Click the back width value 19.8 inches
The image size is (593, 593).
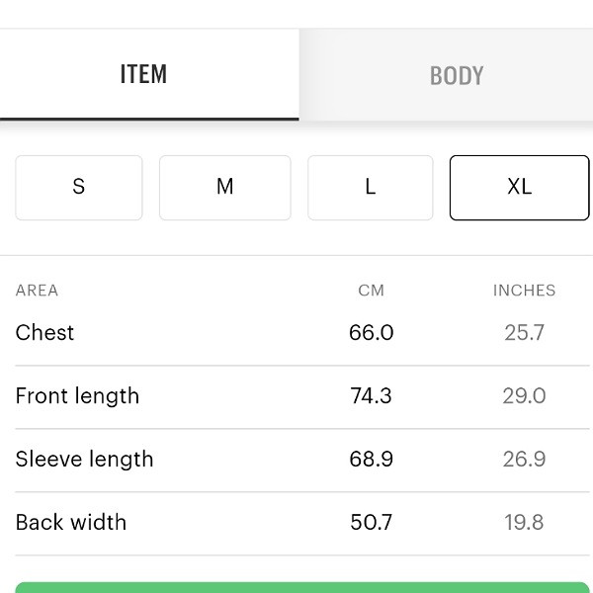coord(524,523)
